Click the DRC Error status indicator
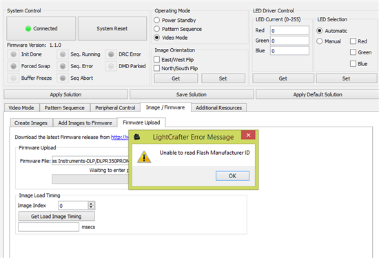 pyautogui.click(x=111, y=54)
